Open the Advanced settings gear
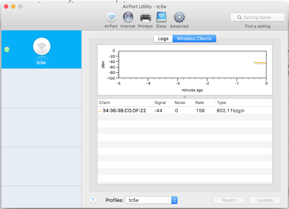This screenshot has height=209, width=289. (179, 20)
